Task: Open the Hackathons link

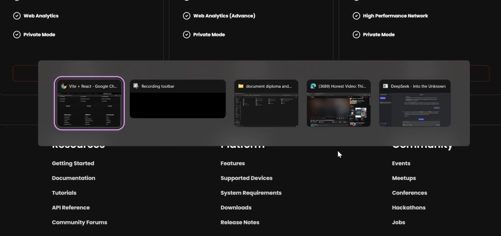Action: 409,207
